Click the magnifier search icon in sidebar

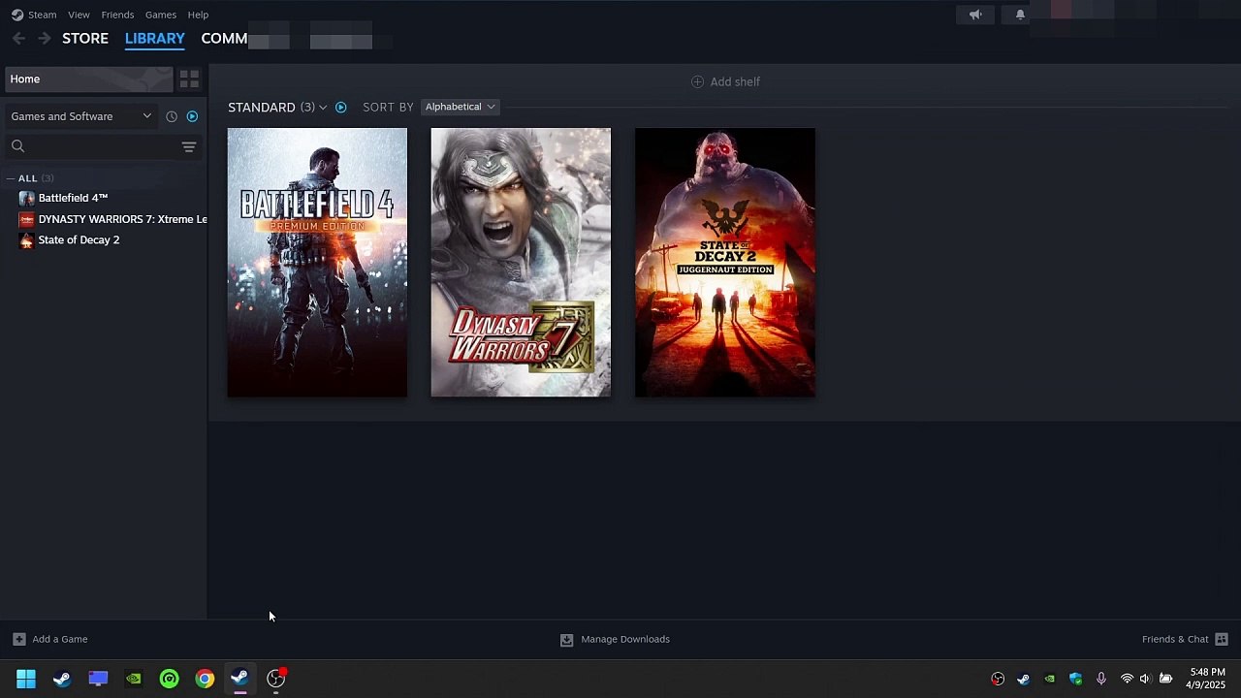(17, 146)
